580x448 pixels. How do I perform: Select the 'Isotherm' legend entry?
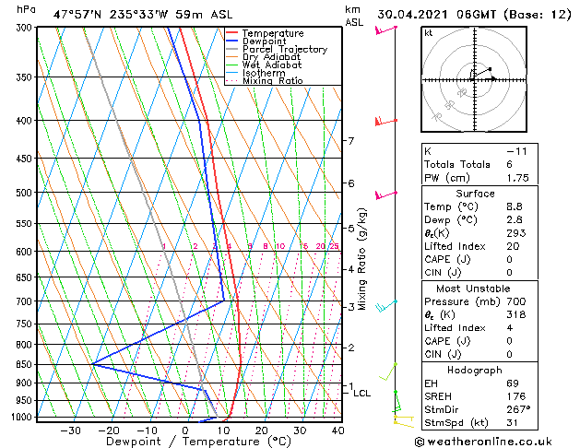click(264, 73)
